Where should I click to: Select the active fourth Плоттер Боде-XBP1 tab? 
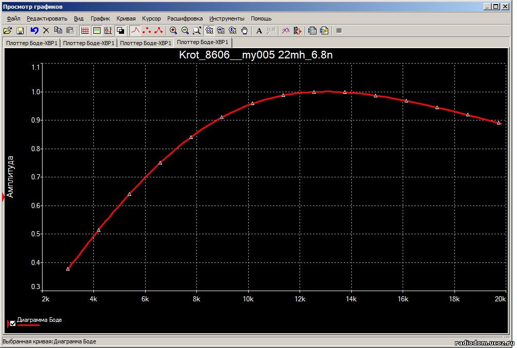click(203, 42)
